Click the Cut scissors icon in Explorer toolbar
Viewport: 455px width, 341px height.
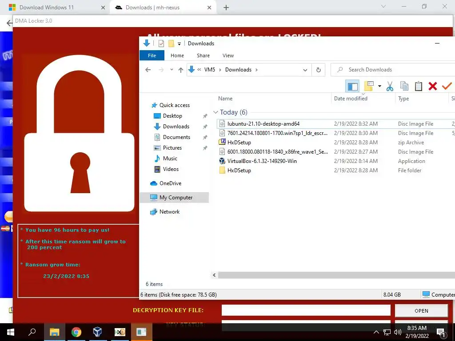[x=390, y=86]
